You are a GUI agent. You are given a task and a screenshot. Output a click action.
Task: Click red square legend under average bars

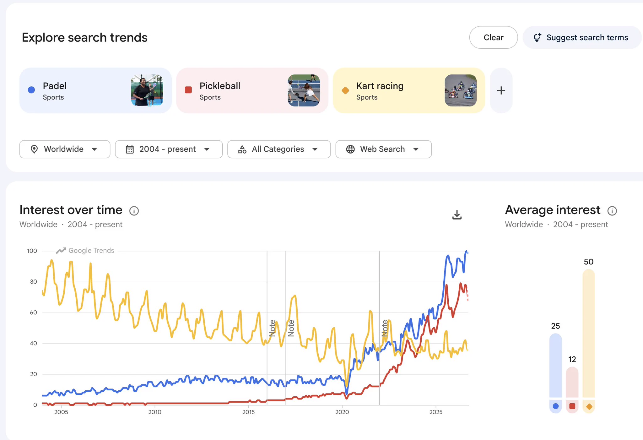pyautogui.click(x=572, y=406)
